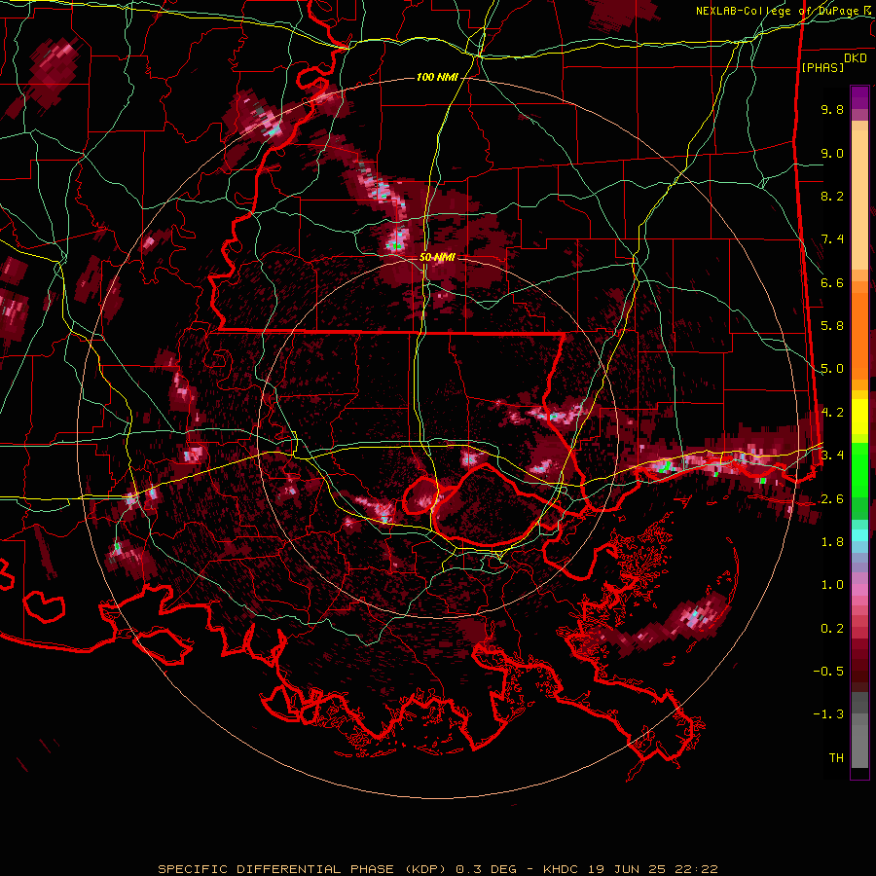
Task: Click the gray bottom segment of the color bar
Action: coord(859,741)
